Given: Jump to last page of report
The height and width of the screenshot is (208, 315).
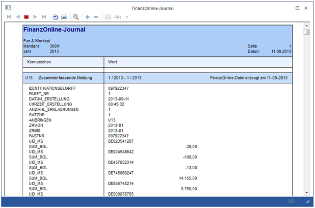Looking at the screenshot, I should [44, 17].
